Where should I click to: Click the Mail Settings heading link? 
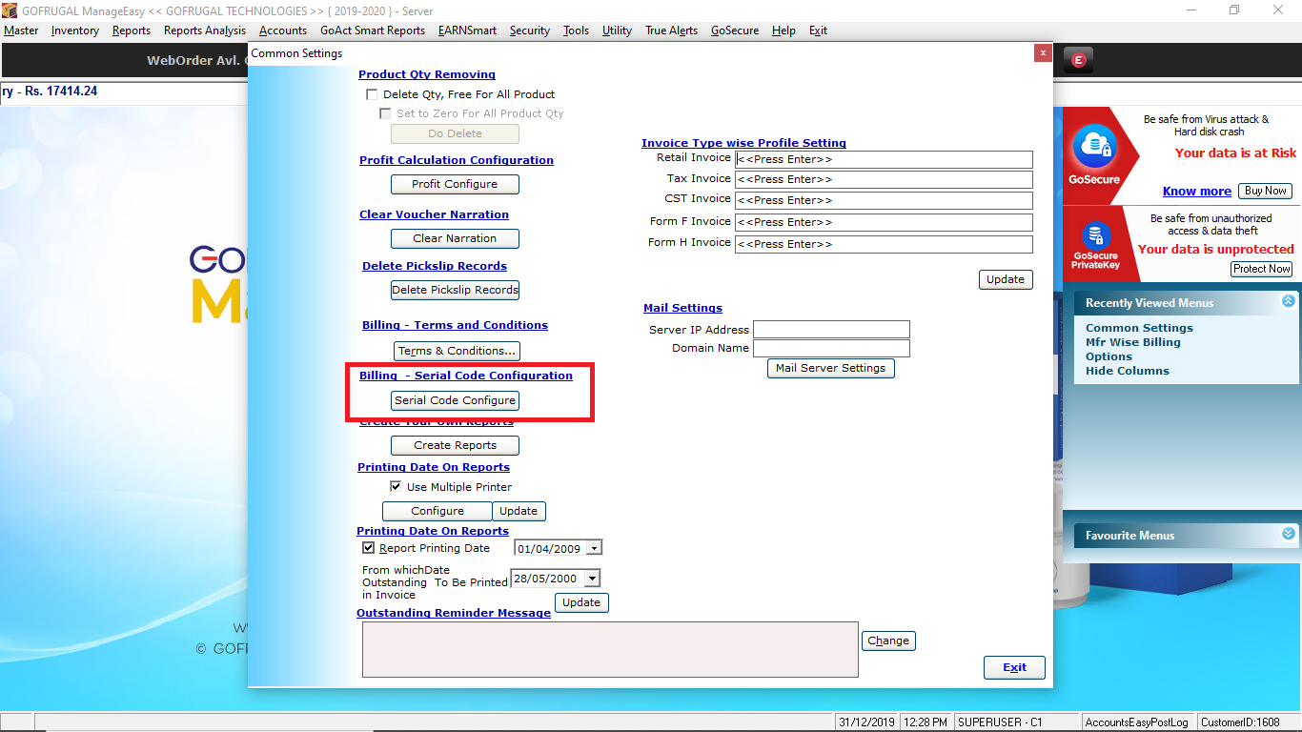point(682,308)
